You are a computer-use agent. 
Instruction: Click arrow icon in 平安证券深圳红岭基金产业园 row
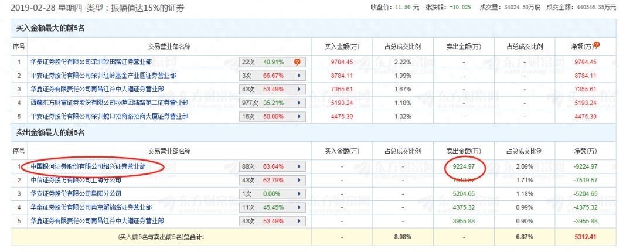[x=299, y=76]
